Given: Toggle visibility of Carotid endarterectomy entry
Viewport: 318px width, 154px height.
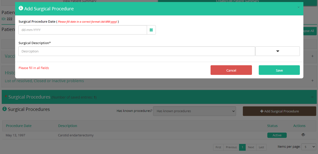Looking at the screenshot, I should (303, 135).
